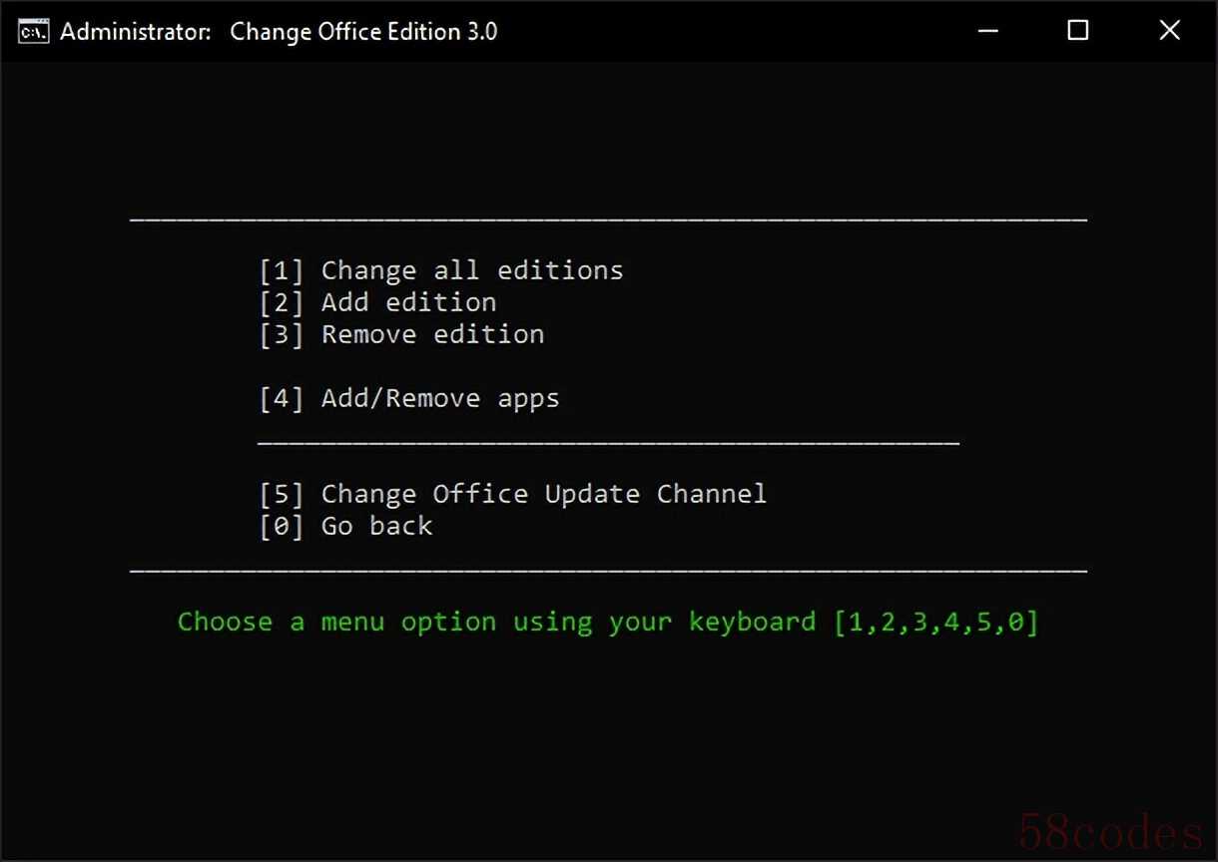1218x862 pixels.
Task: Click the "Change Office Edition 3.0" window title
Action: pyautogui.click(x=363, y=31)
